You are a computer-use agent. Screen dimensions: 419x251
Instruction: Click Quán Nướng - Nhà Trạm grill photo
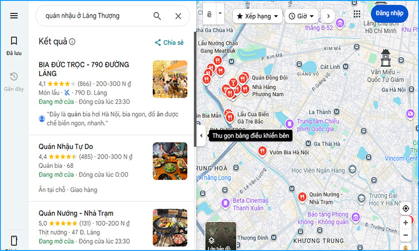170,228
